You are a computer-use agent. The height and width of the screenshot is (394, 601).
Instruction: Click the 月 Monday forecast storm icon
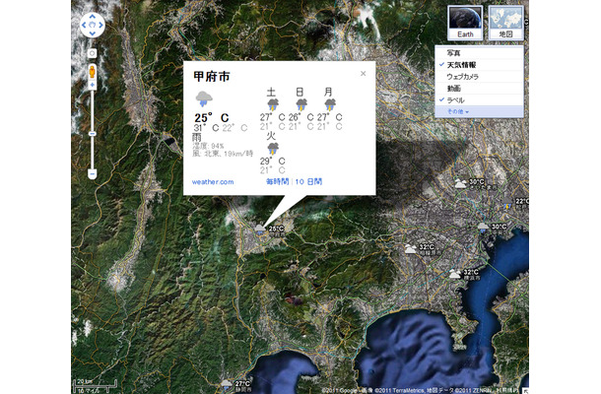click(330, 104)
